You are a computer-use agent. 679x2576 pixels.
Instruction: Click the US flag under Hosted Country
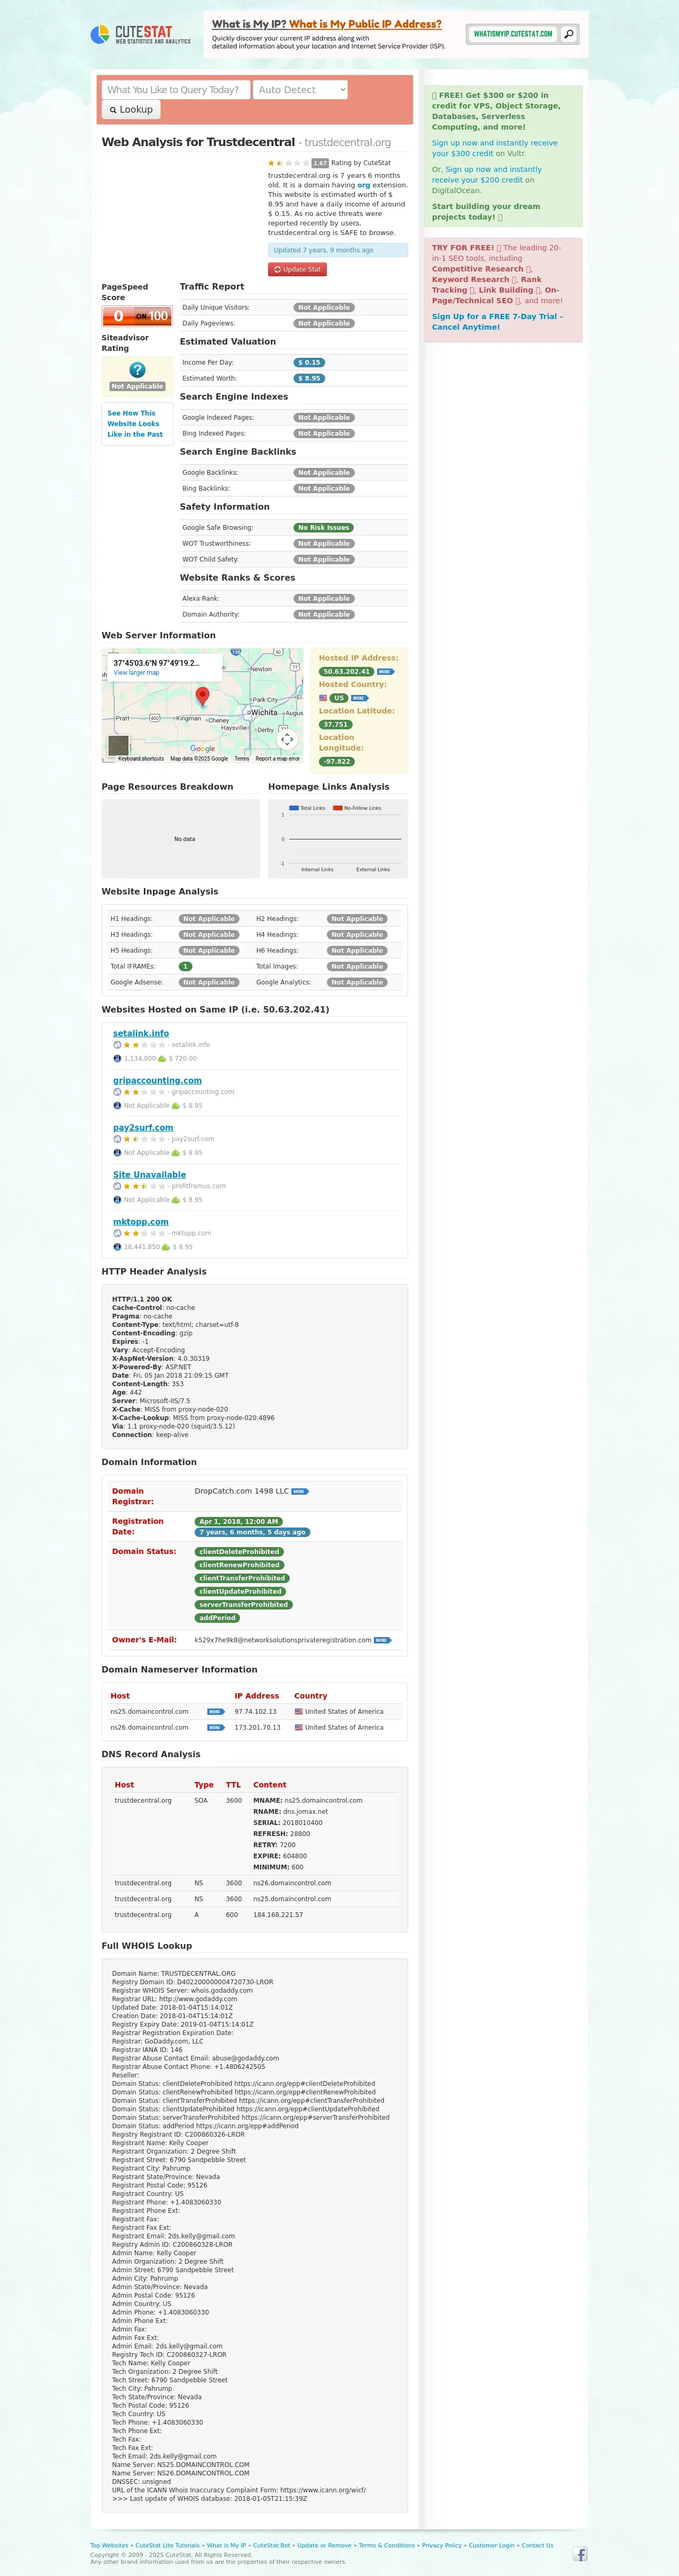tap(324, 698)
